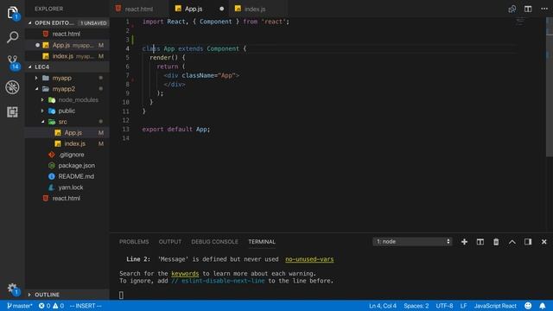Click the -- INSERT -- mode indicator

click(86, 306)
